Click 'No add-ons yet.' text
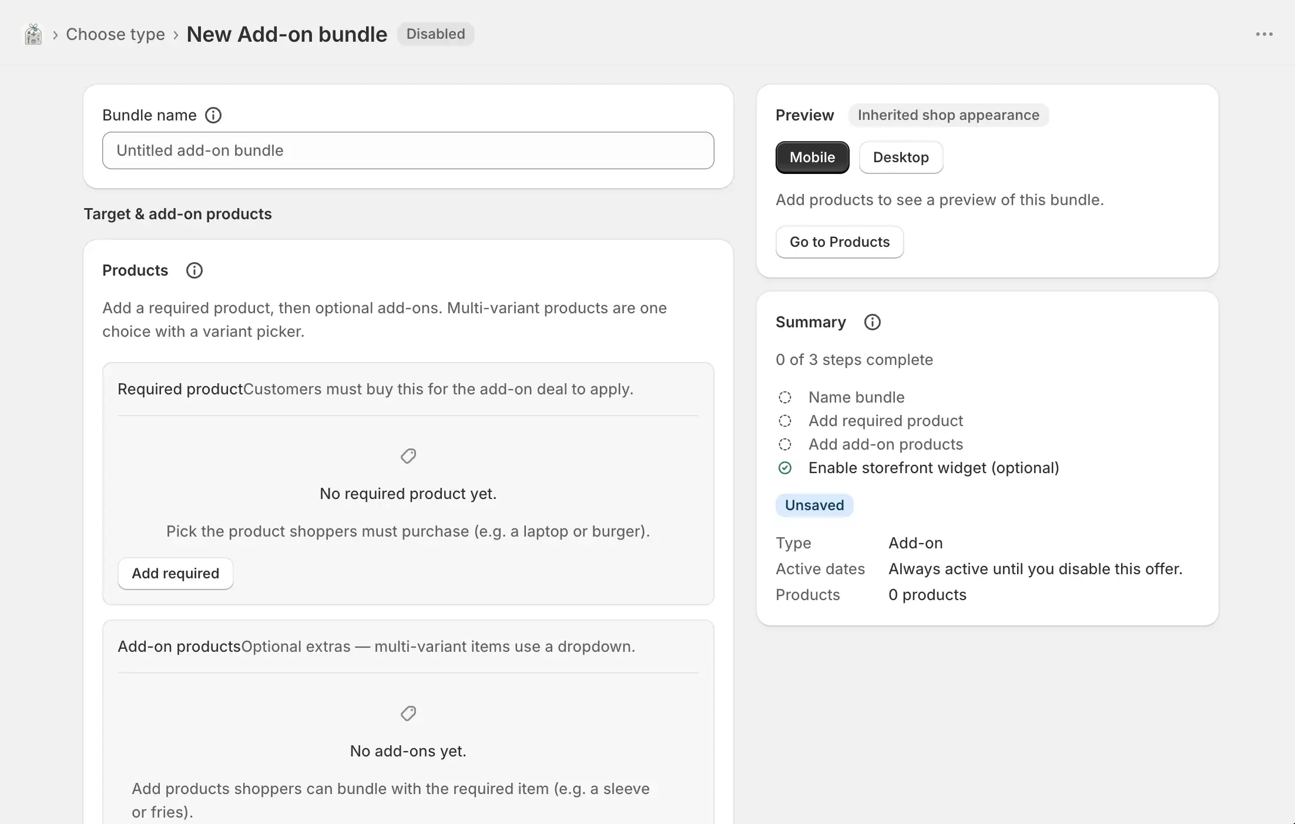This screenshot has width=1295, height=824. [408, 751]
